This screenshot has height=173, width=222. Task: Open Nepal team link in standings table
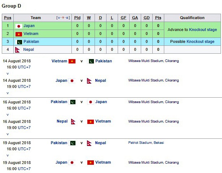point(29,49)
